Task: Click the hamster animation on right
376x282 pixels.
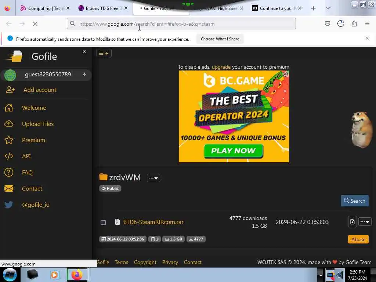Action: 362,130
